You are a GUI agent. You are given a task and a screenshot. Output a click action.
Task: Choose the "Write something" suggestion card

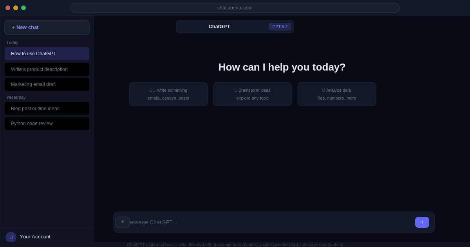click(168, 94)
